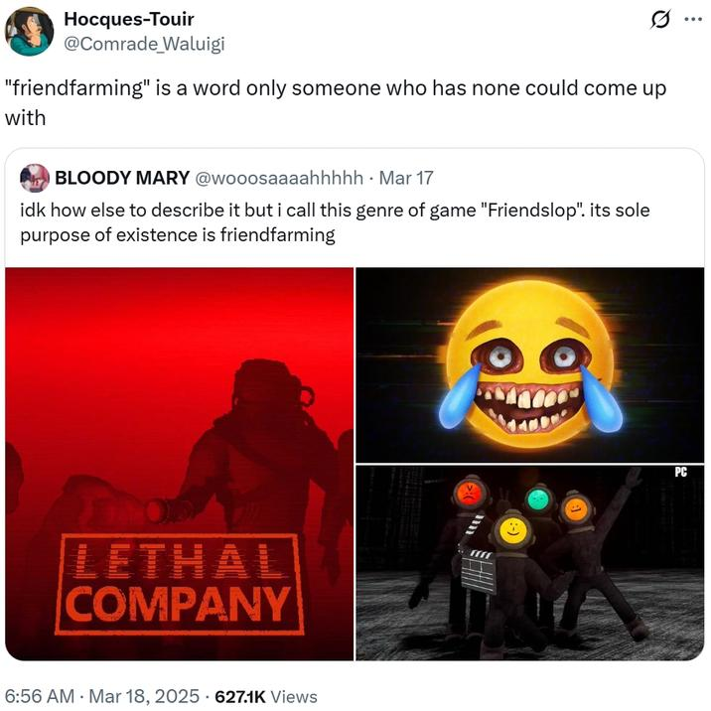This screenshot has width=711, height=711.
Task: Click the PC label on bottom image
Action: pos(680,472)
